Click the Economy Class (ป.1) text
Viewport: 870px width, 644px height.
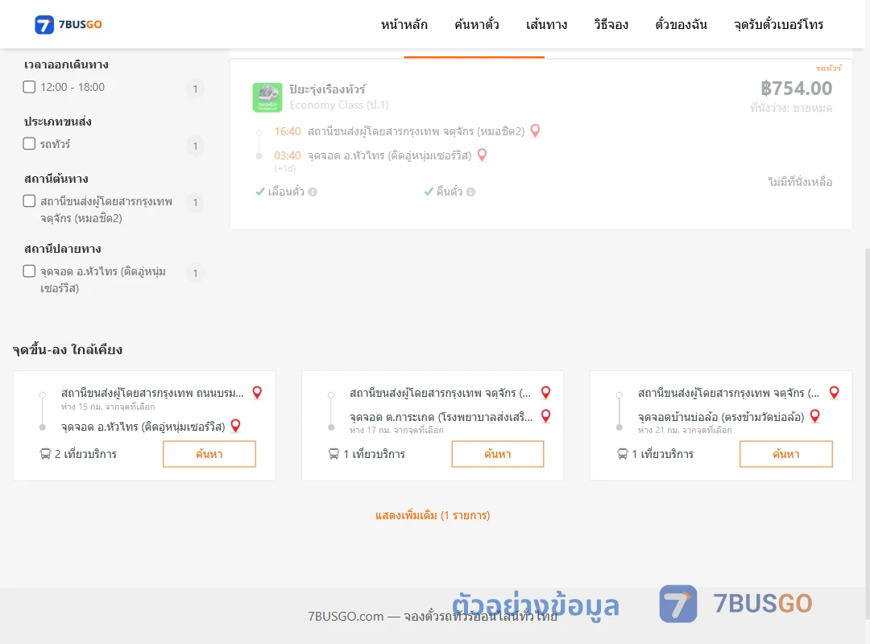click(339, 105)
